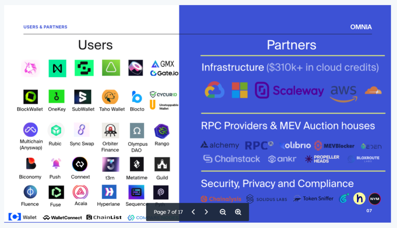Click the MEVBlocker logo
Viewport: 397px width, 228px height.
(334, 146)
